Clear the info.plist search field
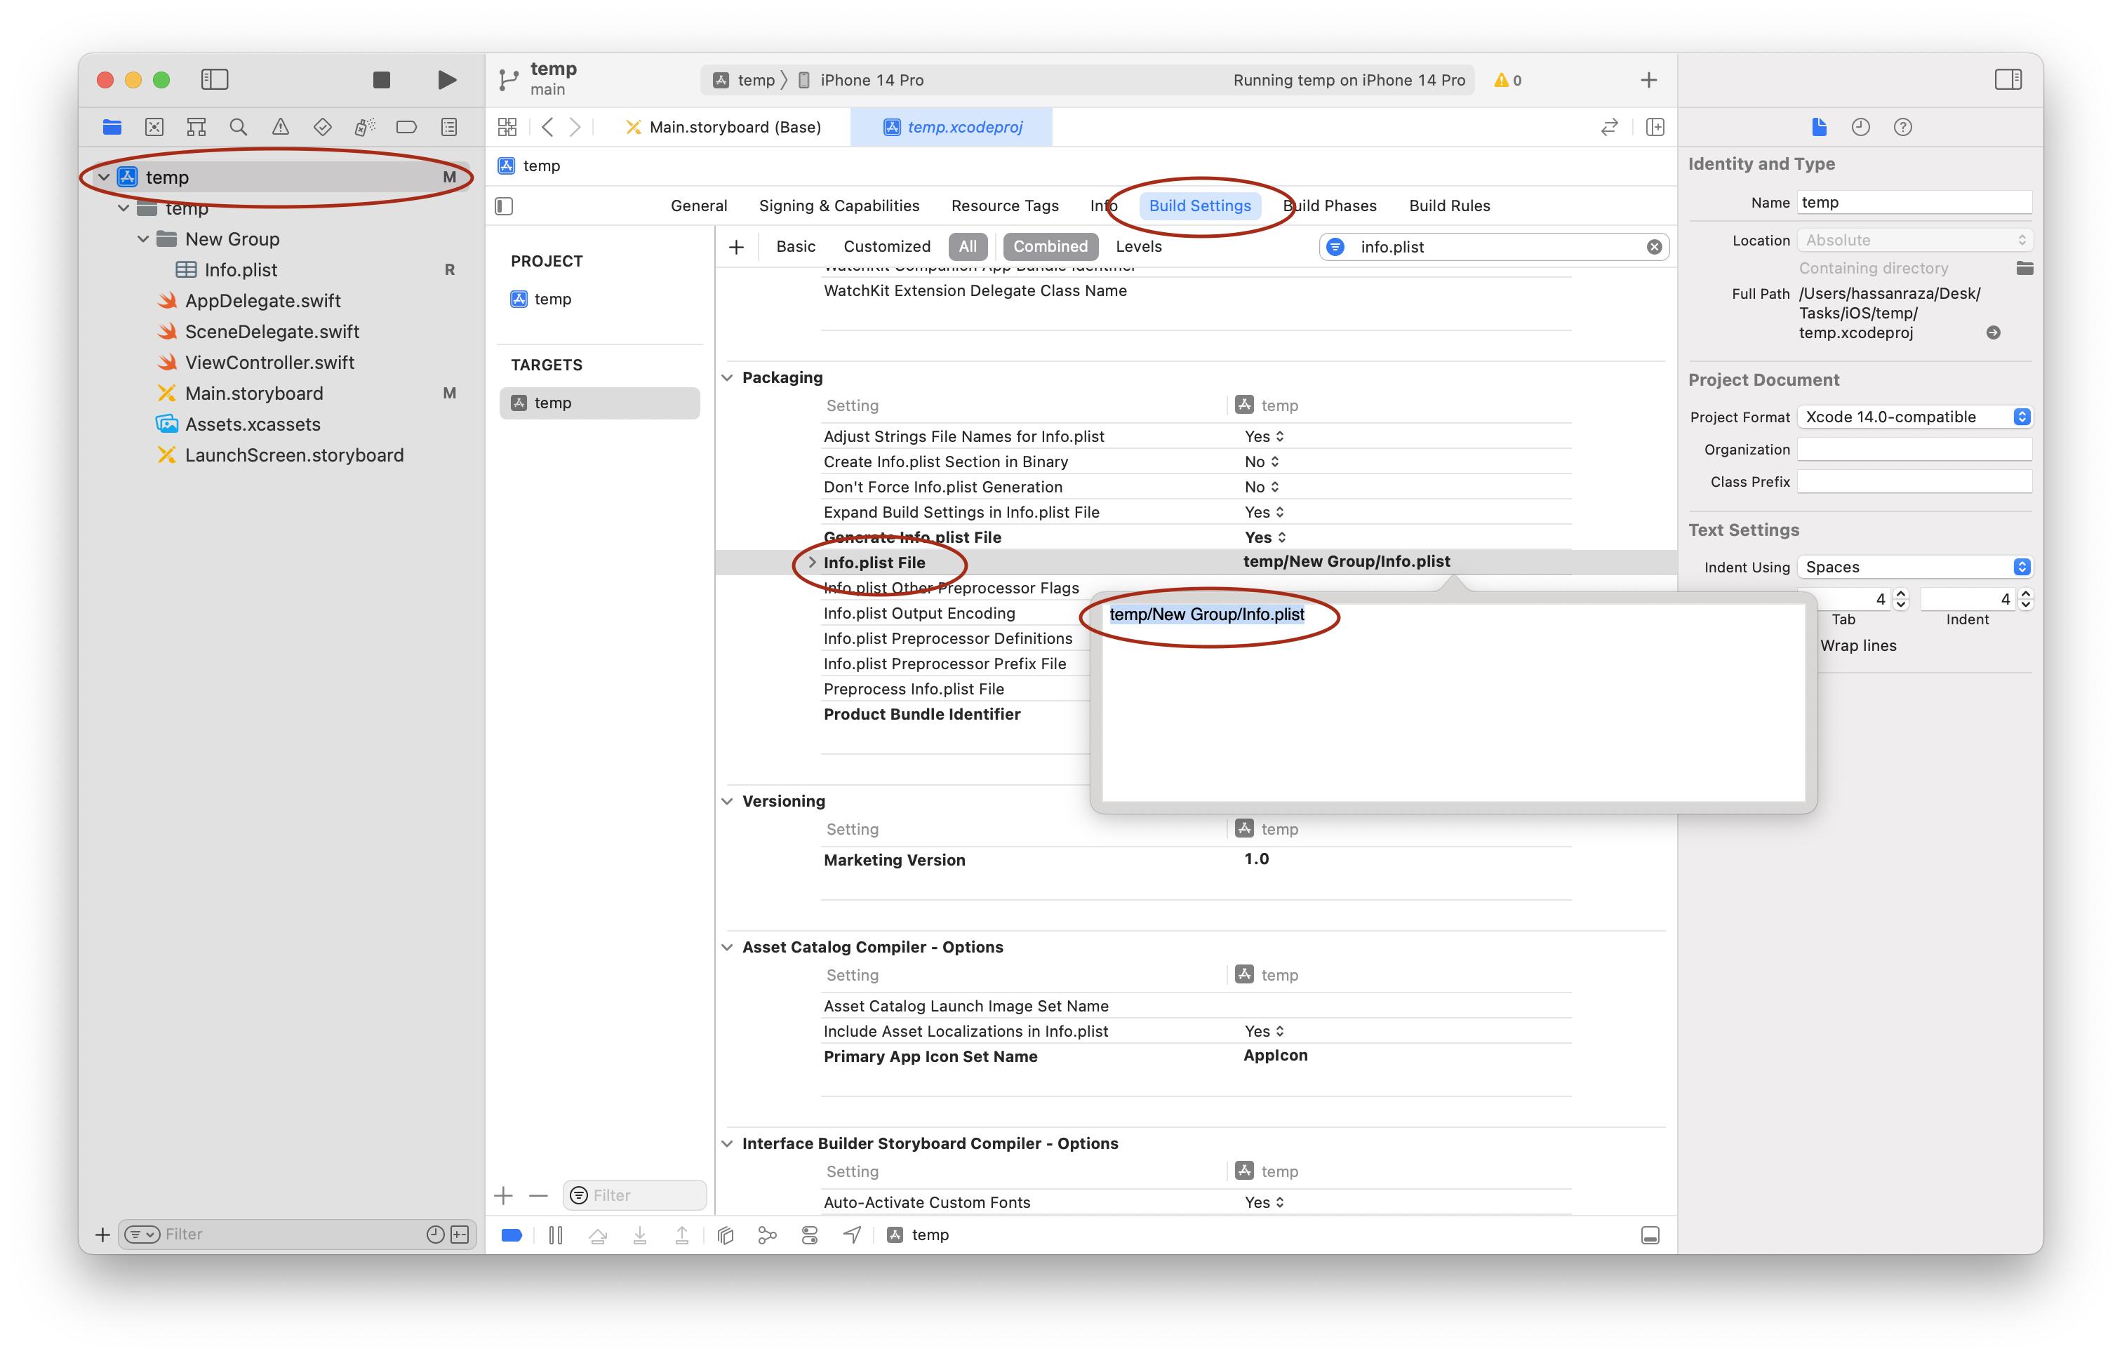This screenshot has width=2122, height=1358. (x=1654, y=247)
